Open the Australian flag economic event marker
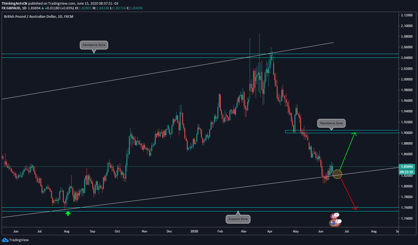Viewport: 418px width, 245px height. click(x=332, y=223)
